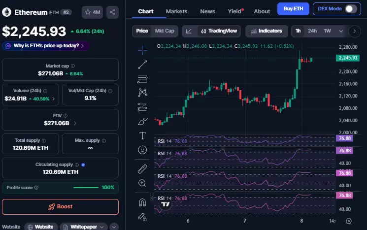Select the ruler measure tool
This screenshot has height=230, width=367.
coord(142,169)
